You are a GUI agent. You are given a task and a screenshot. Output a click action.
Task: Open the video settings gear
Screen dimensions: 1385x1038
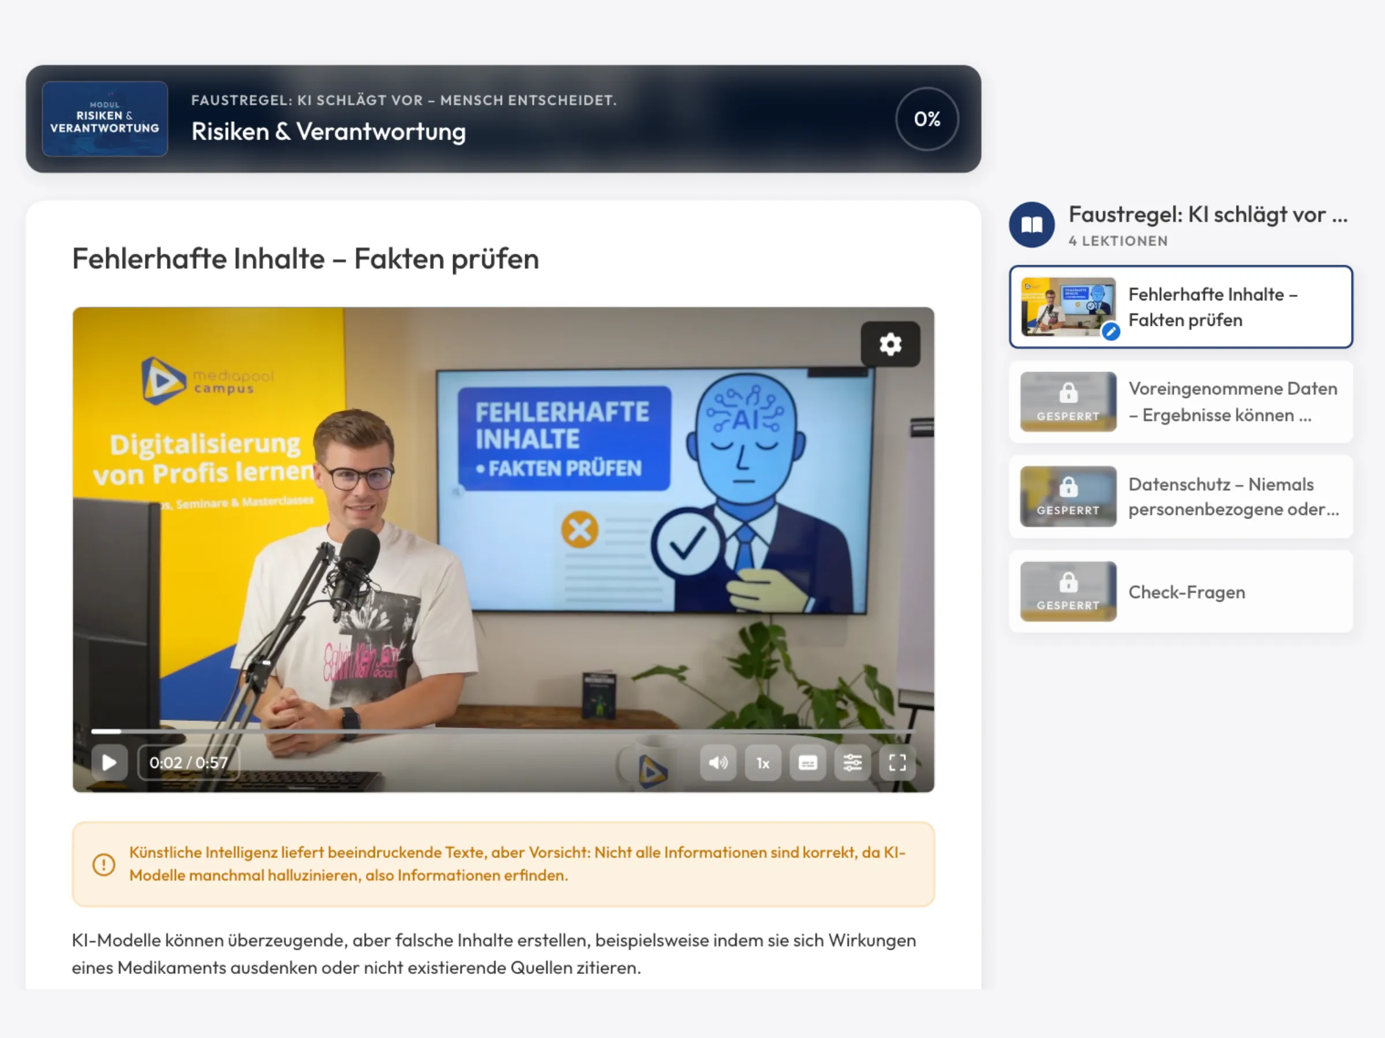(x=890, y=343)
